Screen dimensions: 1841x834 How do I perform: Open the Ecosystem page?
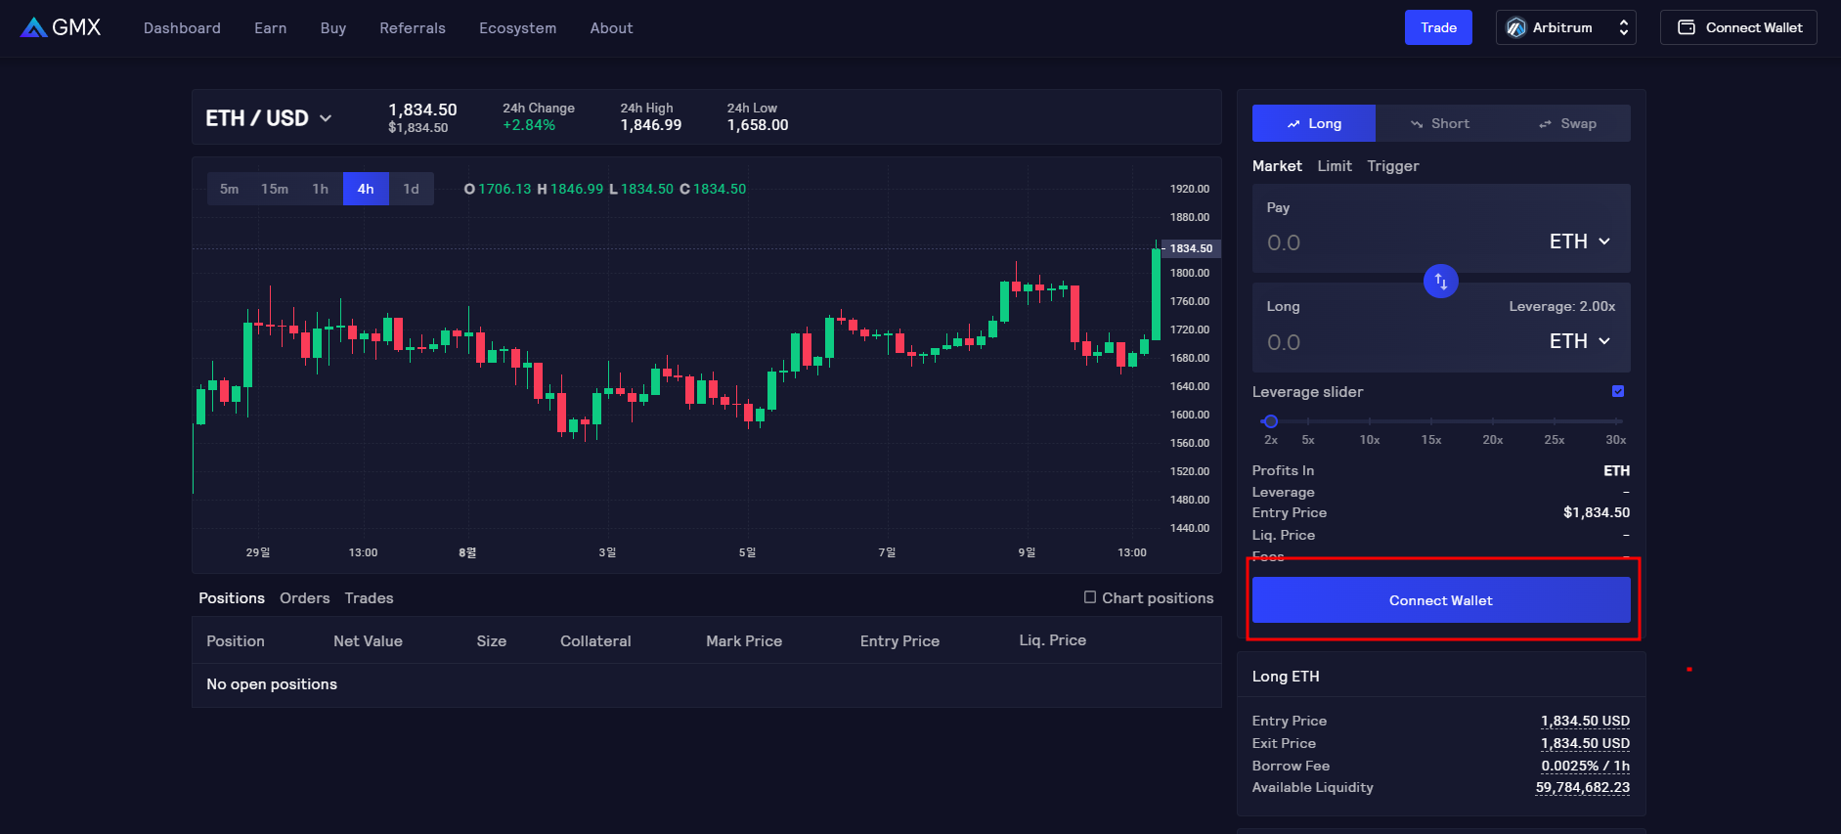coord(518,28)
